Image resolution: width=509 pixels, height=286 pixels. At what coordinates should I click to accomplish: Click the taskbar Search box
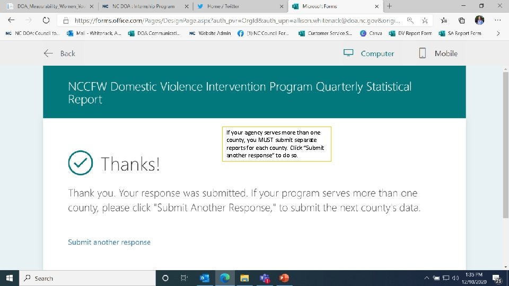[87, 278]
